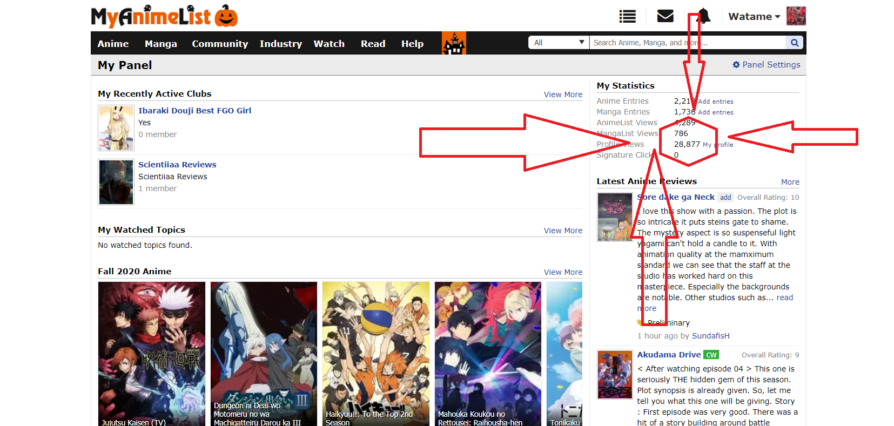Open notifications bell icon
Viewport: 894px width, 426px height.
pos(703,16)
